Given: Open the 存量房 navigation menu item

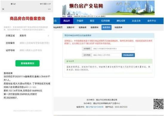Looking at the screenshot, I should [80, 21].
